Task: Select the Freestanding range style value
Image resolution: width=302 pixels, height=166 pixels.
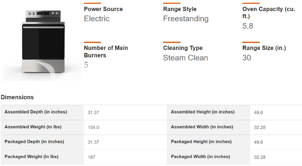Action: (x=186, y=19)
